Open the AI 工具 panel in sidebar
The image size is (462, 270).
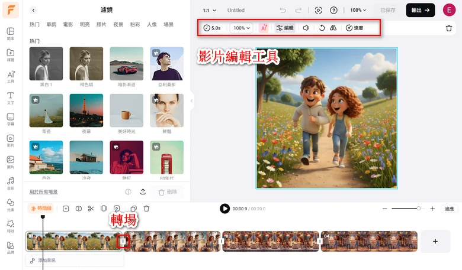coord(11,76)
